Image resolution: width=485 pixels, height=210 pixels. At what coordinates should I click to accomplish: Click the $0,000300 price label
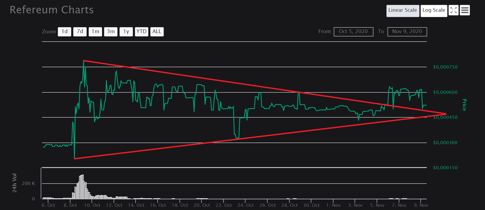(445, 143)
